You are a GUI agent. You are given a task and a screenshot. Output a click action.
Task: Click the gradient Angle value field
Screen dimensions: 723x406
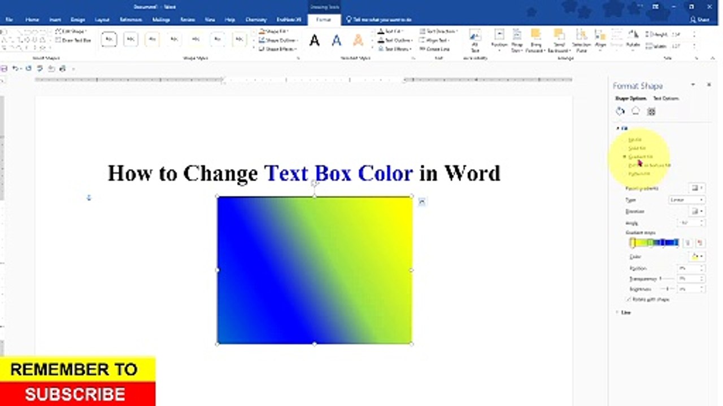[690, 223]
